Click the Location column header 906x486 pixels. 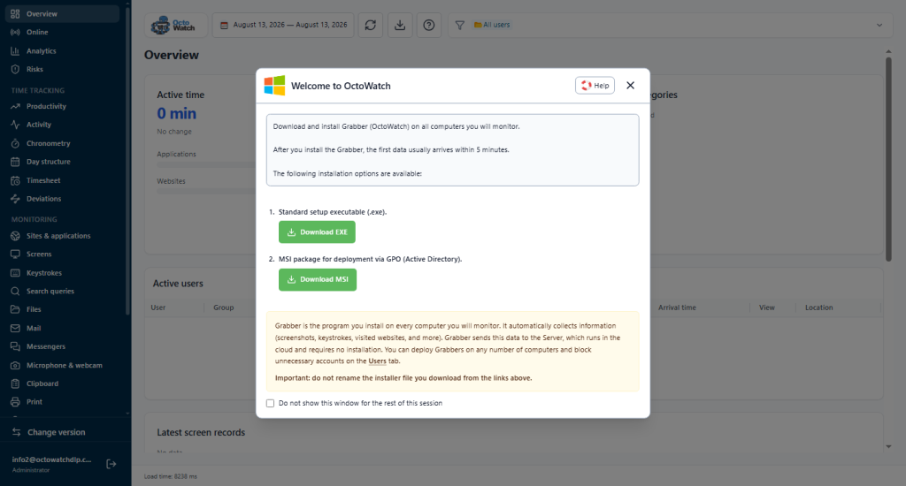(818, 308)
